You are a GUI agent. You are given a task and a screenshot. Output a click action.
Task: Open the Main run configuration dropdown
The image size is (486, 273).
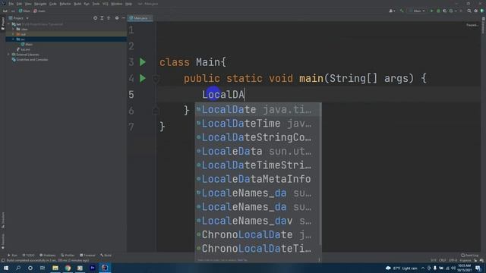tap(417, 11)
